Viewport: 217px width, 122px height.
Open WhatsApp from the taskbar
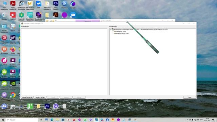pyautogui.click(x=85, y=120)
